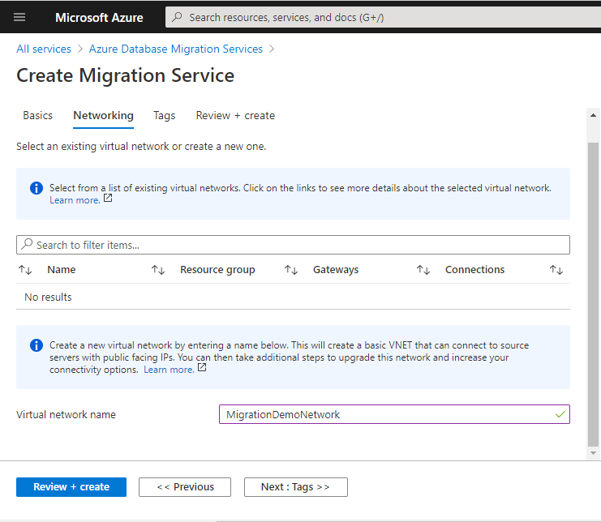Open All services breadcrumb link

click(44, 49)
